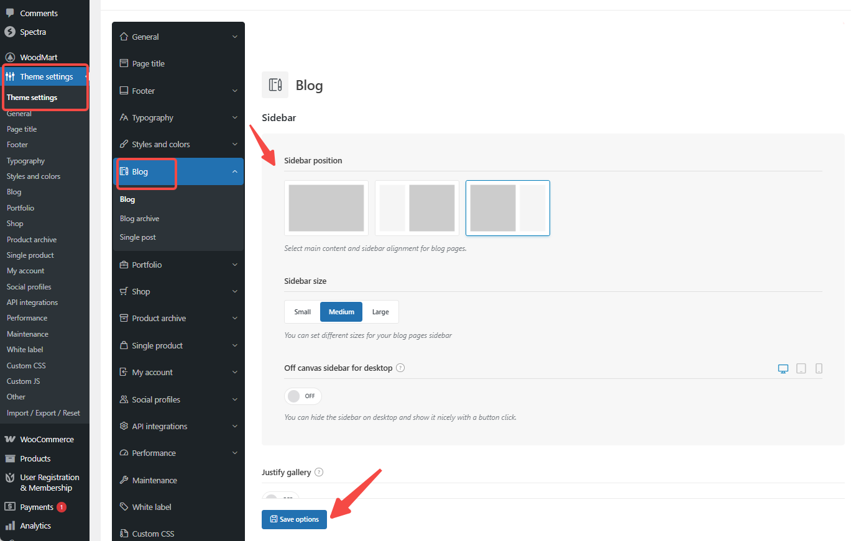The height and width of the screenshot is (541, 851).
Task: Click the Performance icon in the dark sidebar
Action: click(125, 453)
